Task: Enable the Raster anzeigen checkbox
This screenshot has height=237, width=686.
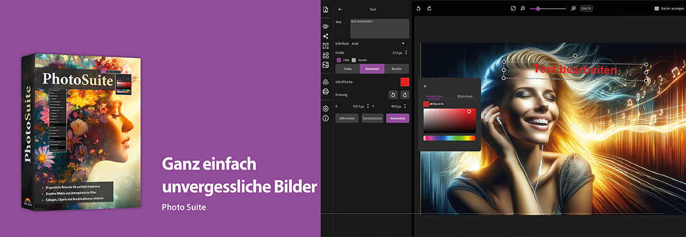Action: [657, 9]
